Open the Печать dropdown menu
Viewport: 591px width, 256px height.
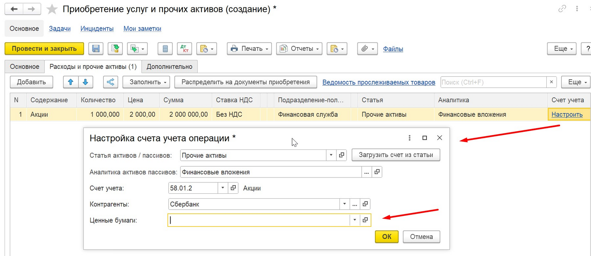pos(249,49)
